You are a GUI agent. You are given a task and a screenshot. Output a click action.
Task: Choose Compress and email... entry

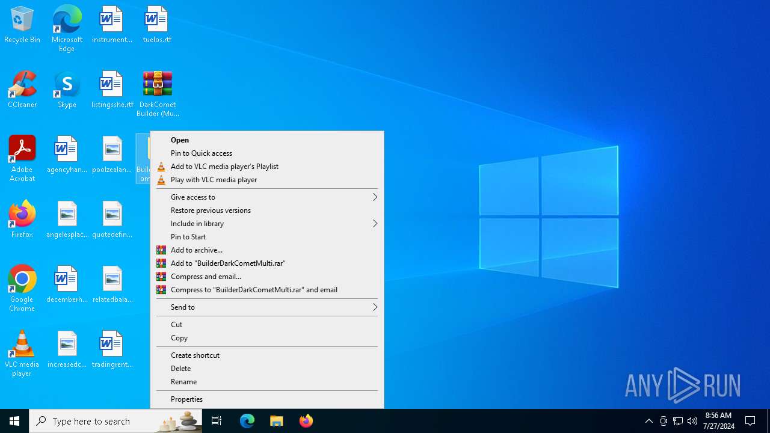point(266,277)
